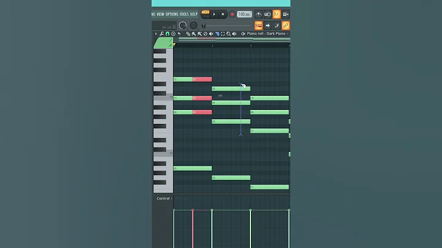442x248 pixels.
Task: Click the orange playback start marker
Action: coord(174,45)
